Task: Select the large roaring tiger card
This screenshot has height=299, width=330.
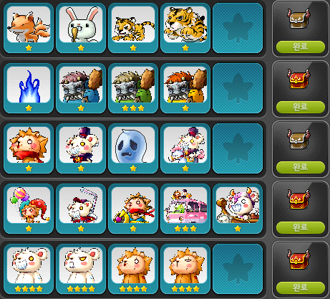Action: click(185, 28)
